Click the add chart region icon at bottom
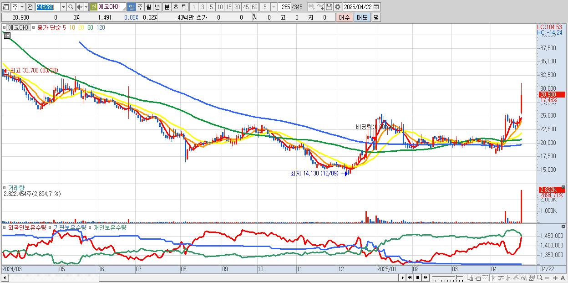The image size is (568, 283). pos(470,278)
